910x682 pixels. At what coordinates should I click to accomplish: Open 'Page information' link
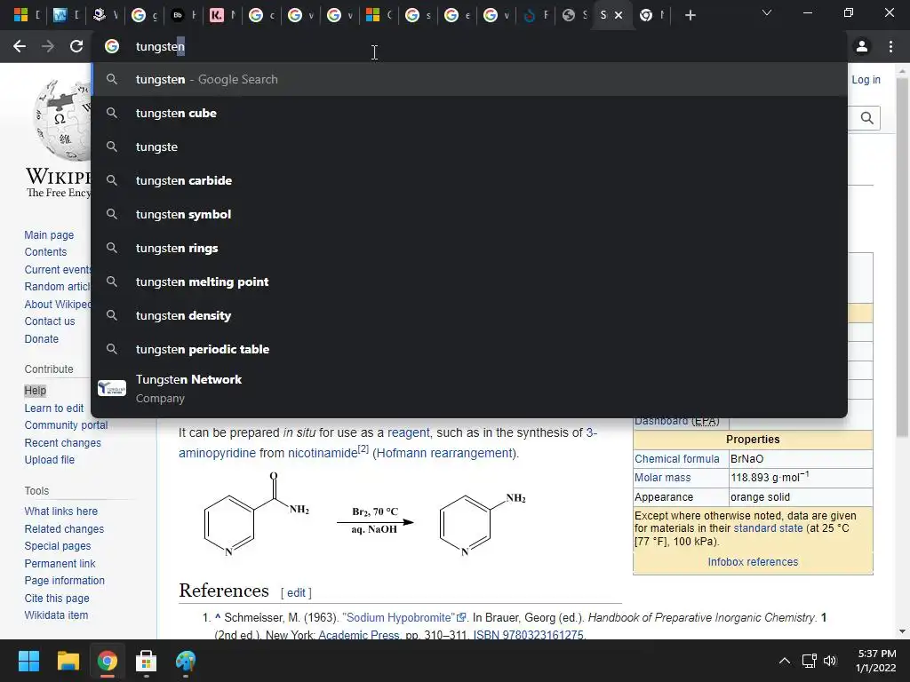(x=64, y=580)
